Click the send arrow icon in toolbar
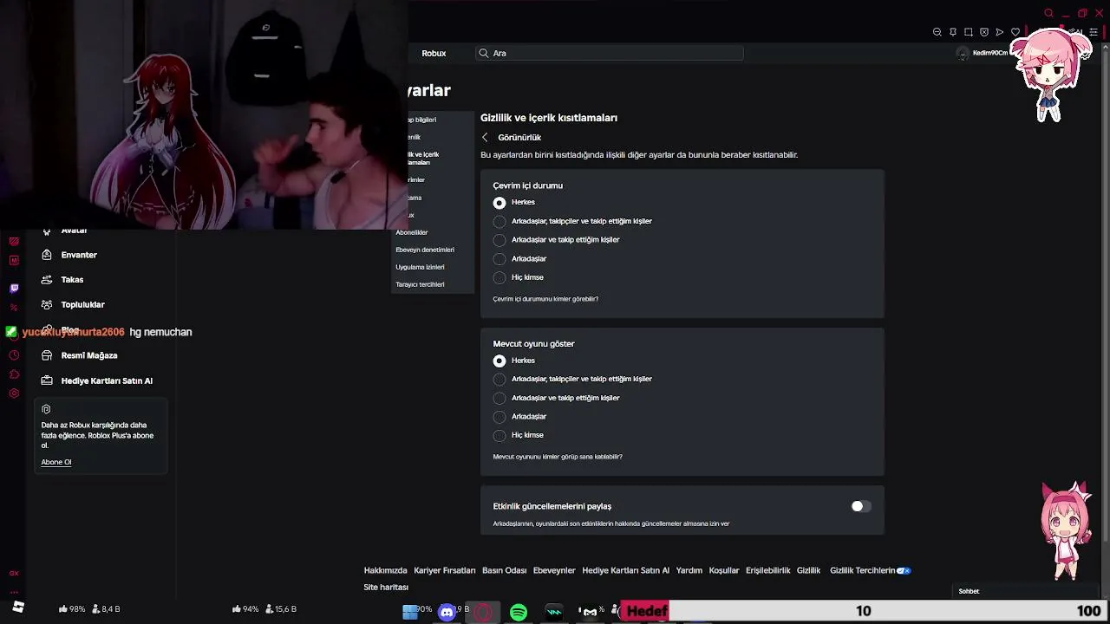The image size is (1110, 624). [1000, 32]
